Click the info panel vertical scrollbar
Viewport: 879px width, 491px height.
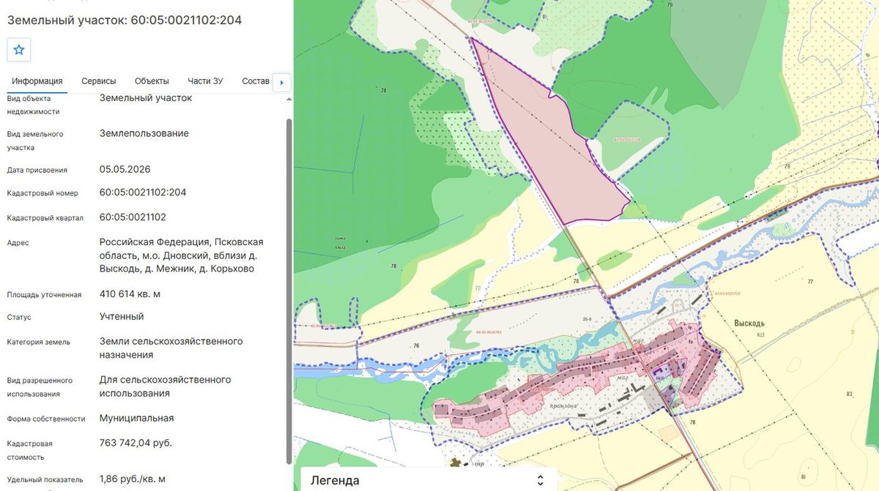click(x=289, y=290)
